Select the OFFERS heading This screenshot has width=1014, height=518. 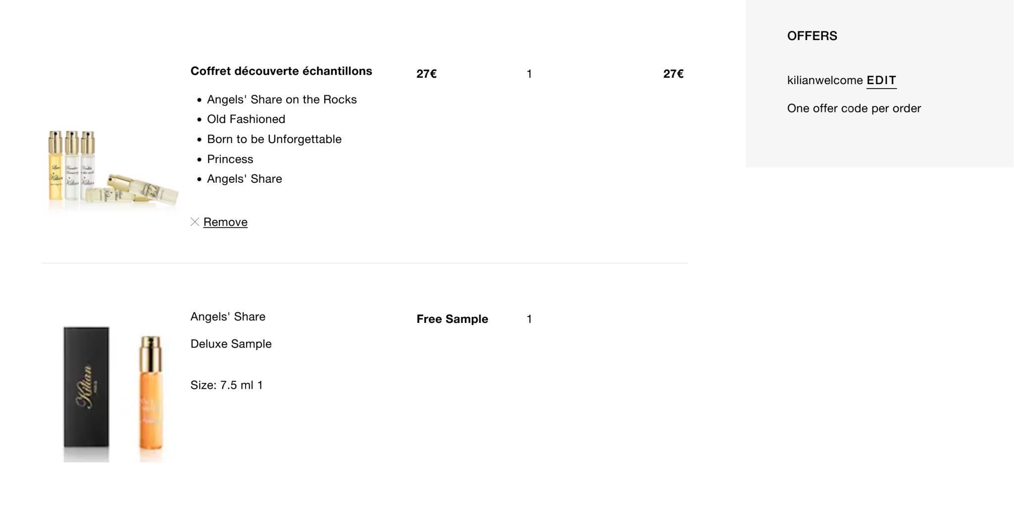pyautogui.click(x=812, y=36)
